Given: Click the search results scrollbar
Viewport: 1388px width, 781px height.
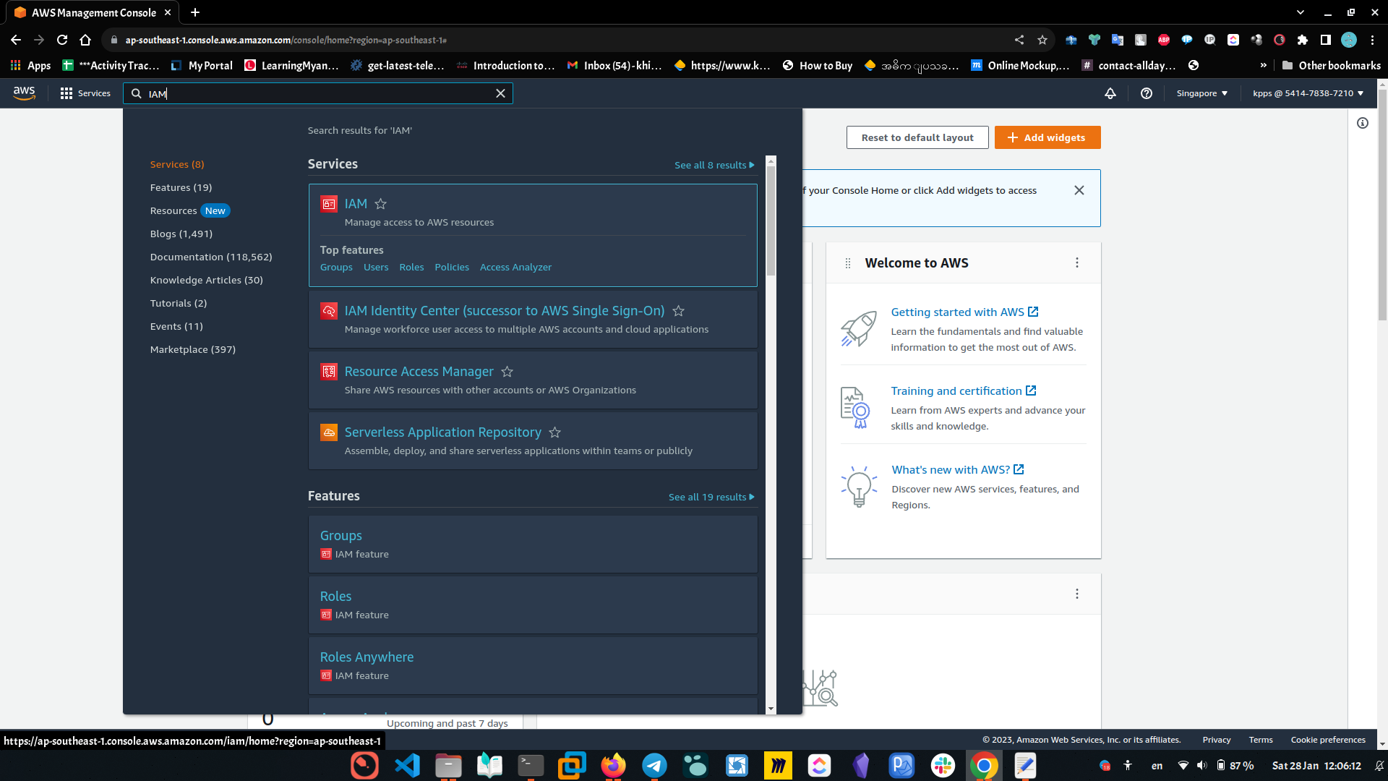Looking at the screenshot, I should click(x=771, y=221).
